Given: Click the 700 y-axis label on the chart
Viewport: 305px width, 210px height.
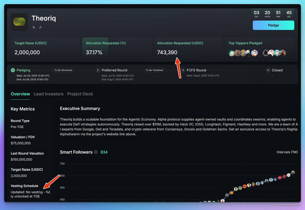Looking at the screenshot, I should click(x=62, y=164).
